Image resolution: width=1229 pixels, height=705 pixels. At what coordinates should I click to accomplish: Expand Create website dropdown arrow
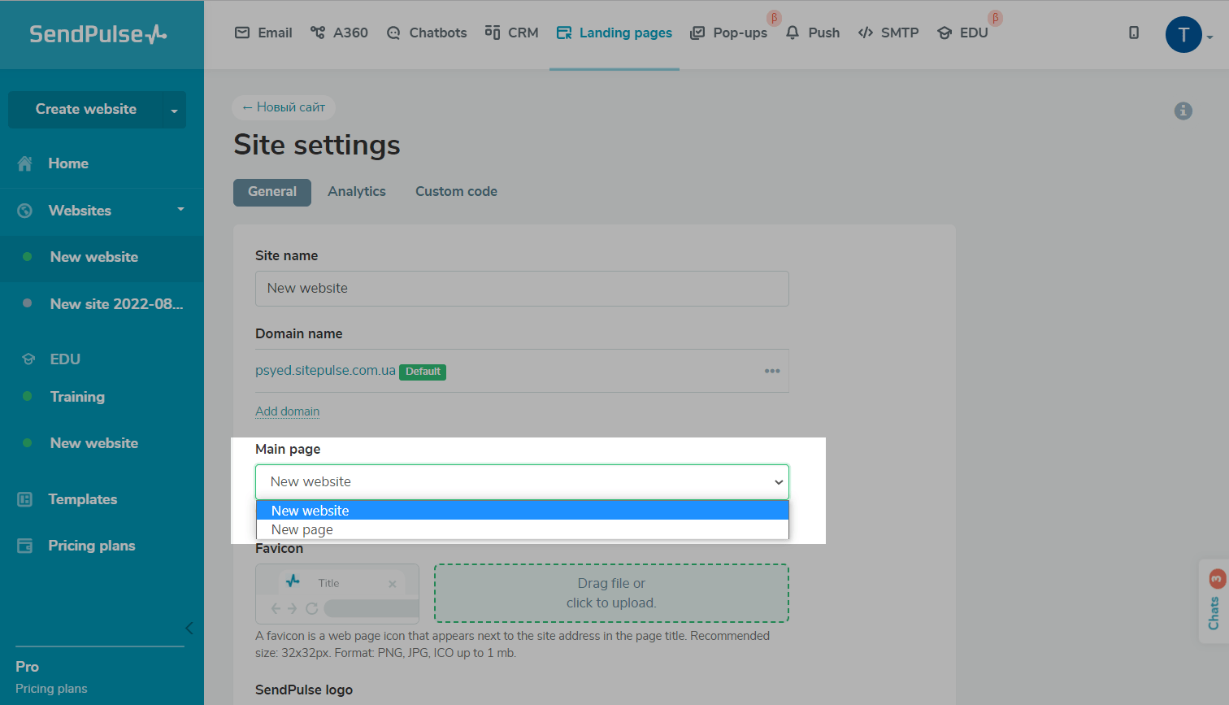tap(174, 110)
